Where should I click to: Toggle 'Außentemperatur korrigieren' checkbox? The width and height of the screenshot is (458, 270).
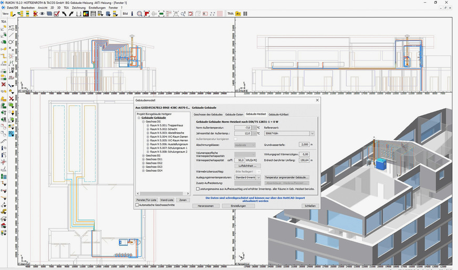coord(235,139)
